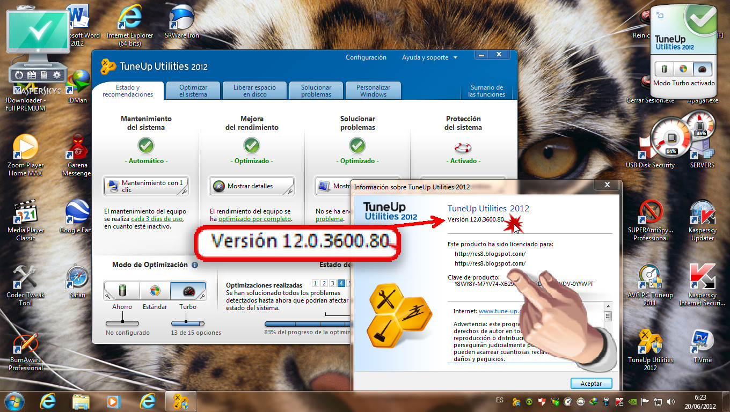Open Microsoft Word 2012 desktop shortcut
This screenshot has height=412, width=730.
tap(82, 24)
